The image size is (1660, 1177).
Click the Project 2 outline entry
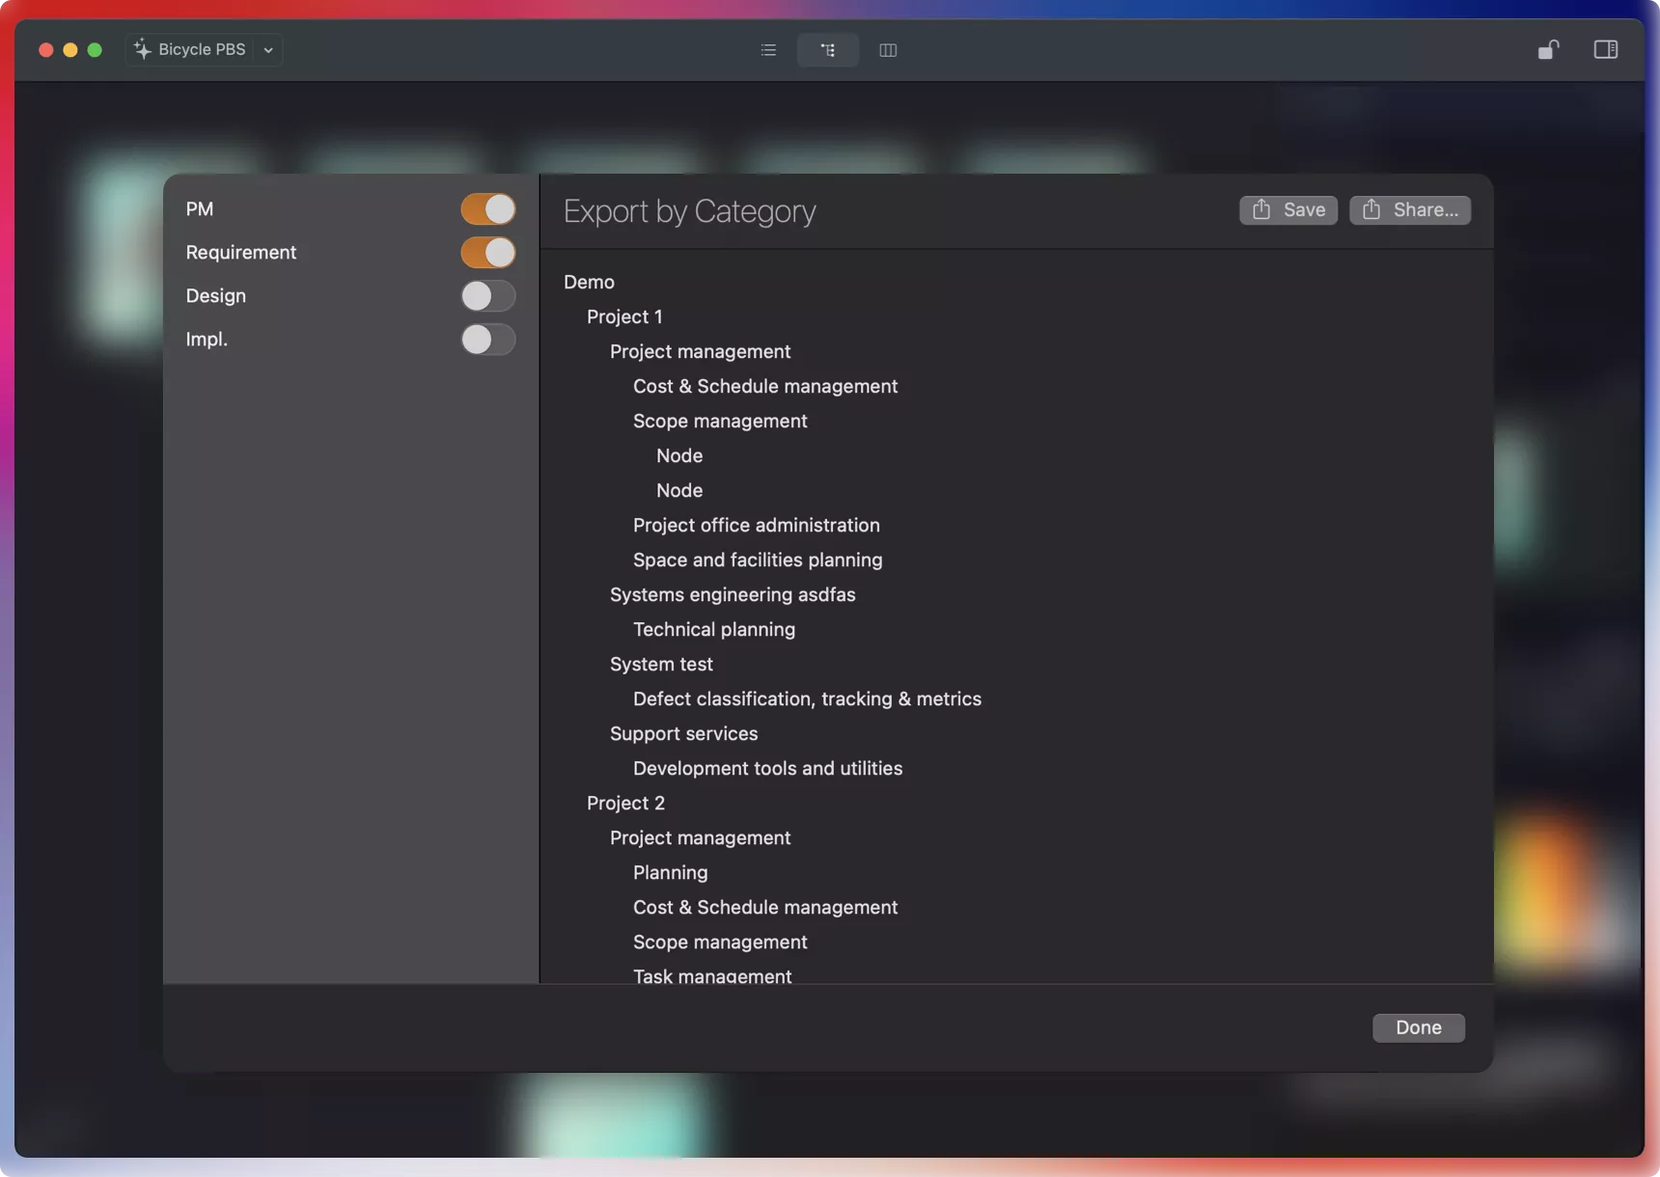tap(625, 803)
